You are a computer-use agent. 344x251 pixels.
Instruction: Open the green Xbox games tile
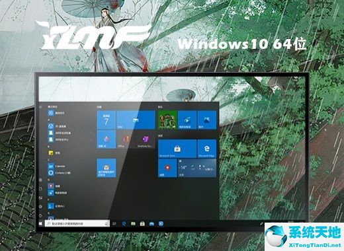point(167,120)
